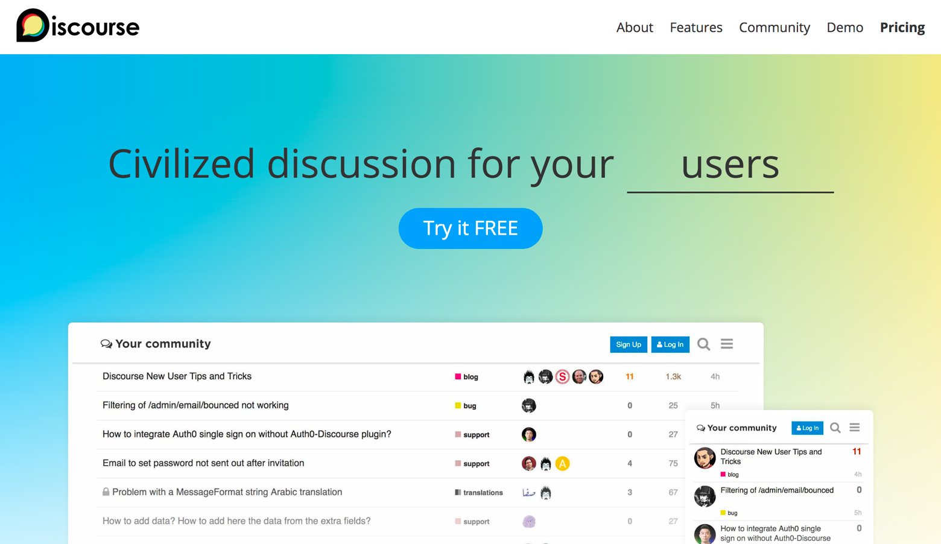Open Auth0 single sign topic in mobile preview
This screenshot has width=941, height=544.
pyautogui.click(x=775, y=534)
